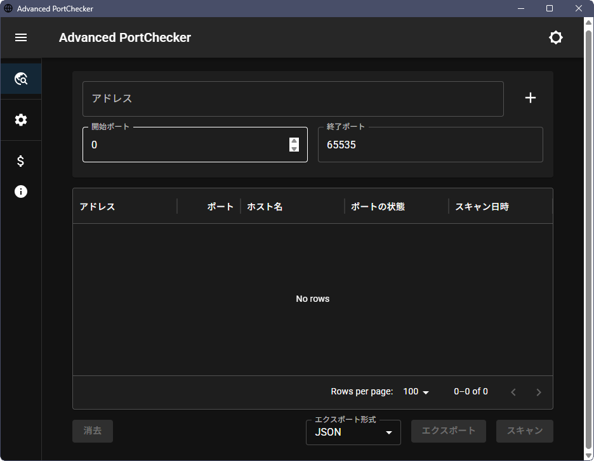Go to previous page chevron
The height and width of the screenshot is (461, 594).
pyautogui.click(x=513, y=392)
